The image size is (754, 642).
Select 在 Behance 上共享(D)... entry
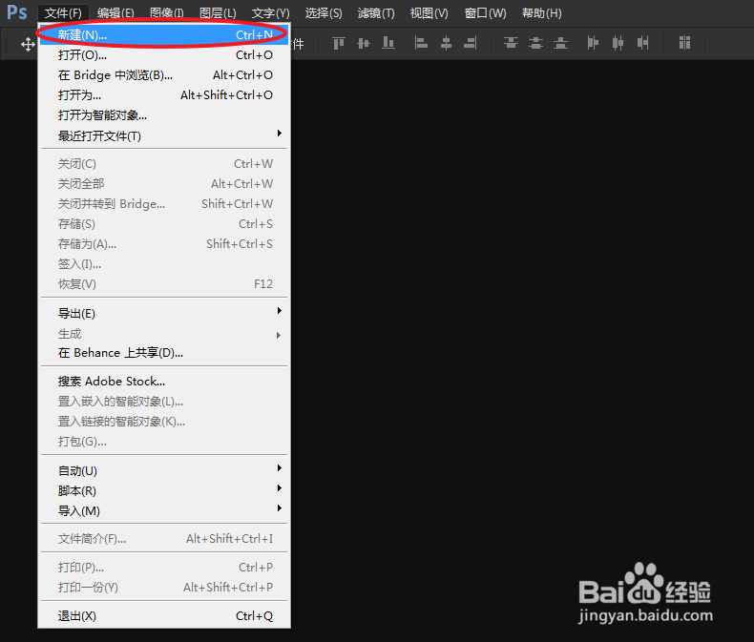164,353
